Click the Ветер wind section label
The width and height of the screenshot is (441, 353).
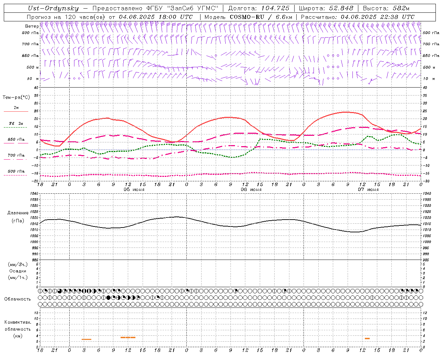pyautogui.click(x=32, y=26)
